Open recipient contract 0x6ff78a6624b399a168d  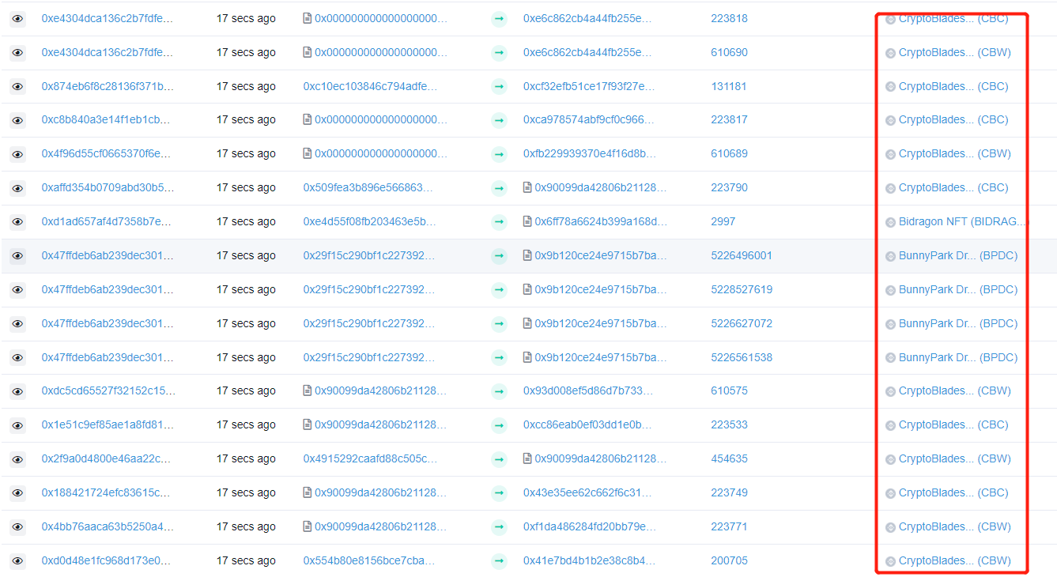[x=601, y=222]
